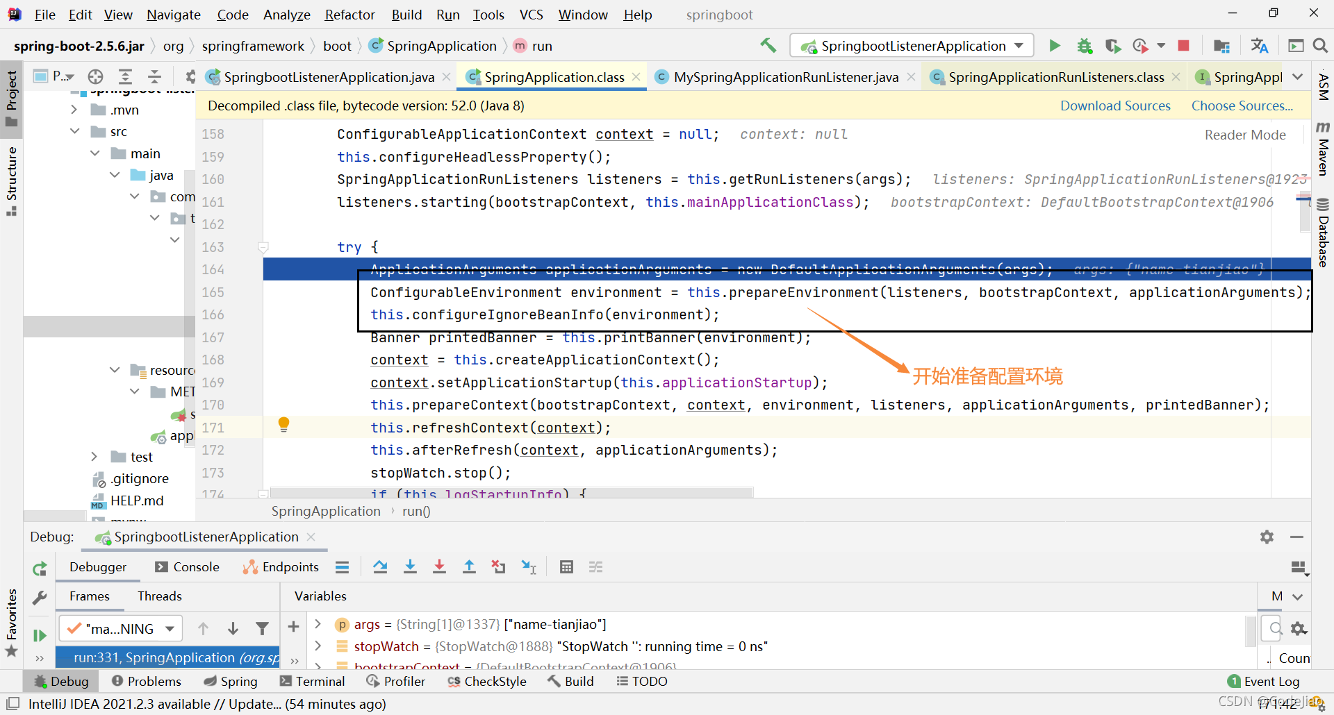1334x715 pixels.
Task: Open the run configuration dropdown SpringbootListenerApplication
Action: click(x=912, y=46)
